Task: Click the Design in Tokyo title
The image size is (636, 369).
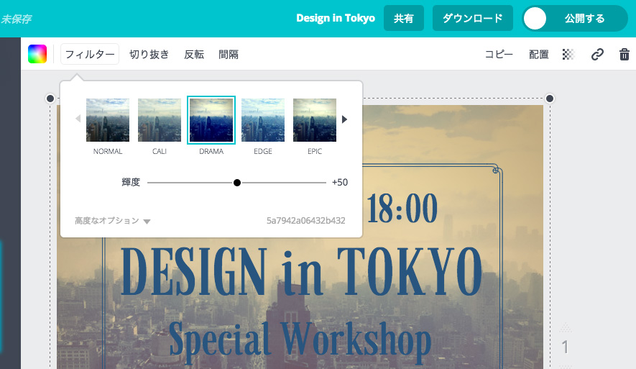Action: point(336,18)
